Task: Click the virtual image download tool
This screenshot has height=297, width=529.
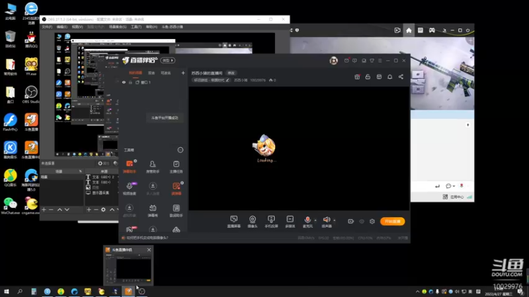Action: 129,211
